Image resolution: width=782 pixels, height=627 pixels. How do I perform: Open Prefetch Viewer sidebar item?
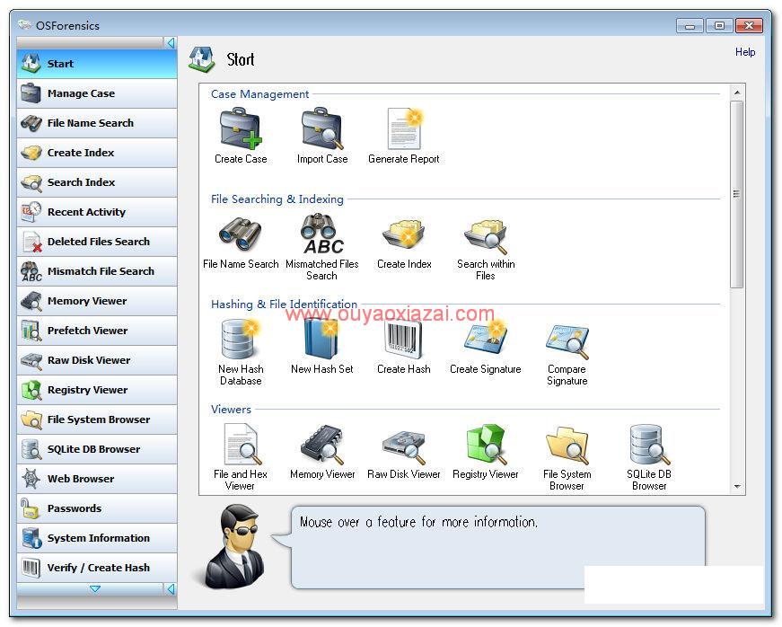pyautogui.click(x=97, y=331)
